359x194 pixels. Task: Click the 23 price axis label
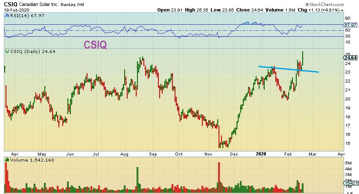tap(347, 72)
